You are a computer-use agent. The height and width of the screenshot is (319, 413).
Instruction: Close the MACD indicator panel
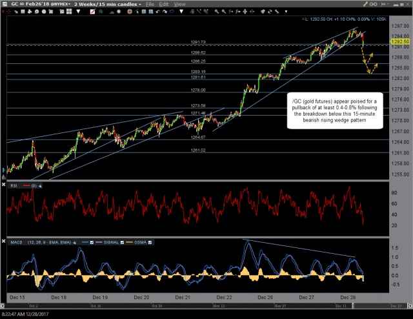tap(3, 242)
